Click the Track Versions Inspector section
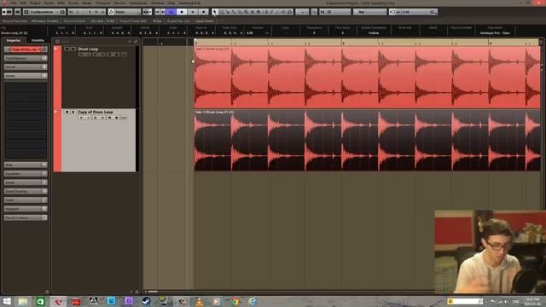The image size is (546, 307). pos(26,58)
